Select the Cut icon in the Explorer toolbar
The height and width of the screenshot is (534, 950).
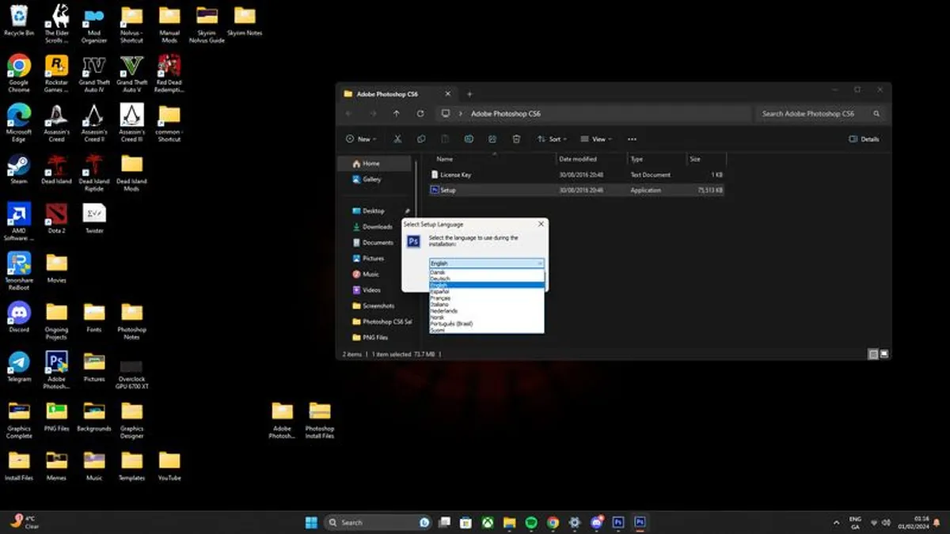tap(397, 138)
